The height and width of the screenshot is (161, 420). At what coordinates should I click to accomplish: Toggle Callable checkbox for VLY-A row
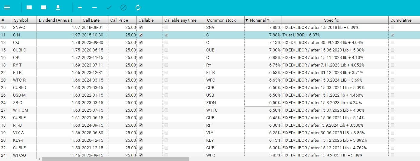141,133
